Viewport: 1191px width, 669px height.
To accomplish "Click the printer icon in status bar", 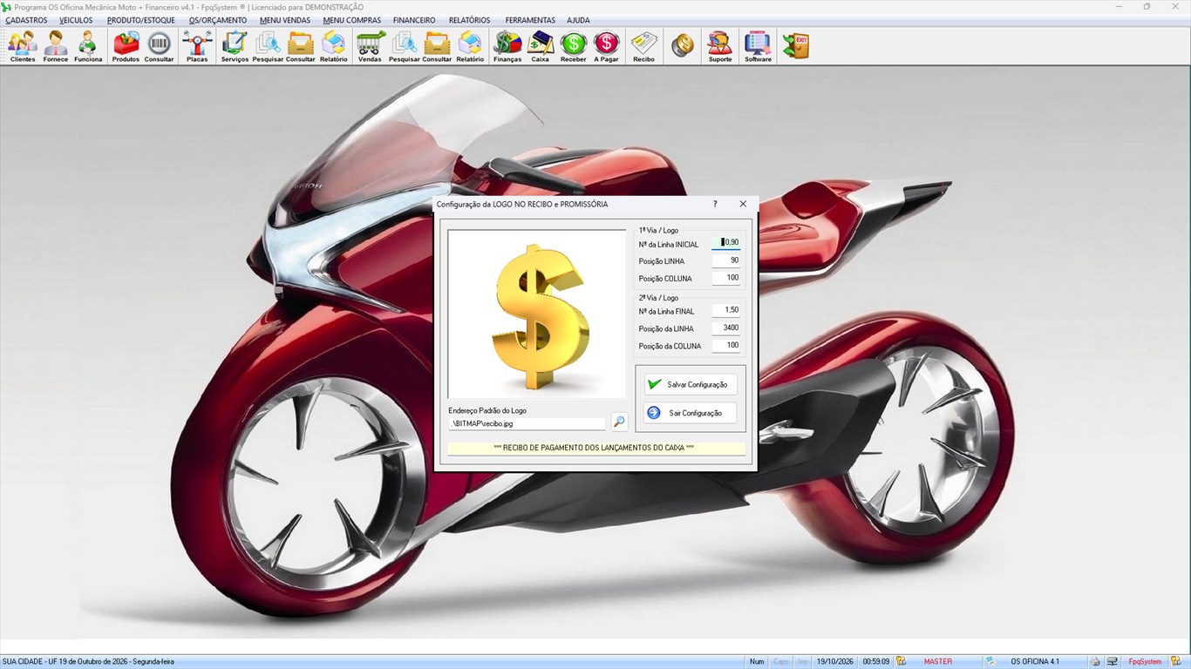I will tap(1095, 661).
